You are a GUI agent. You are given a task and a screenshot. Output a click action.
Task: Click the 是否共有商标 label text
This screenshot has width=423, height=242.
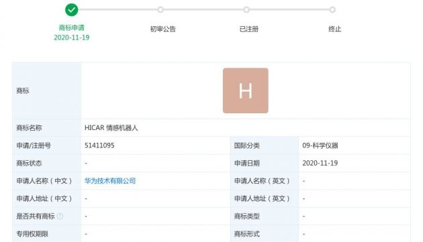36,216
